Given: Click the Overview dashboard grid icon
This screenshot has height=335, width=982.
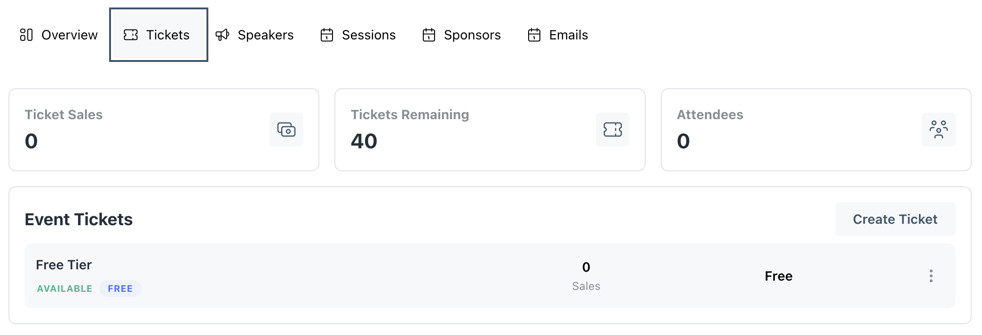Looking at the screenshot, I should pyautogui.click(x=26, y=35).
